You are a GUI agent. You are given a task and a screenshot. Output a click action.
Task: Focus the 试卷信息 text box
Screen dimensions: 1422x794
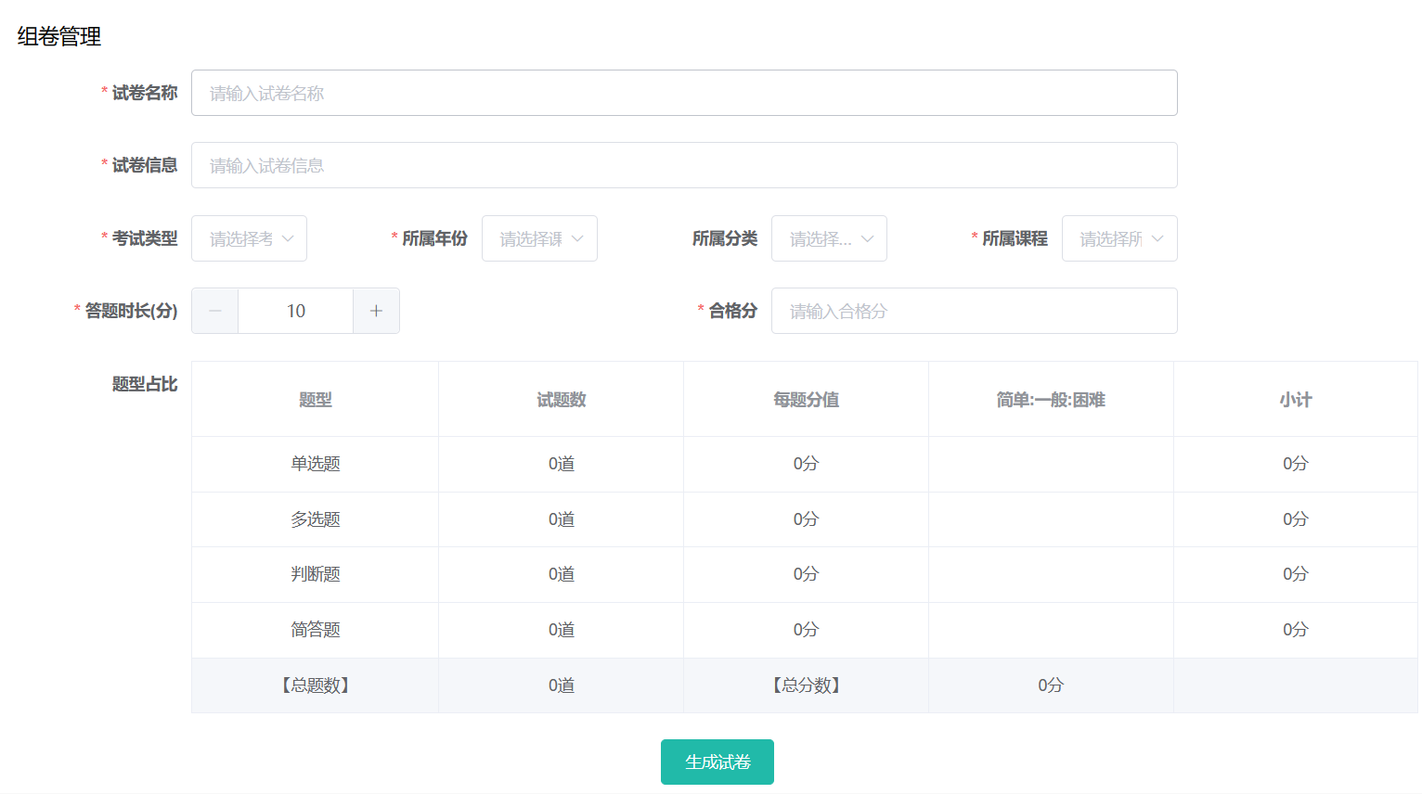pyautogui.click(x=684, y=165)
